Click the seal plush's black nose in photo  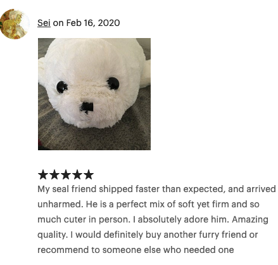(87, 107)
